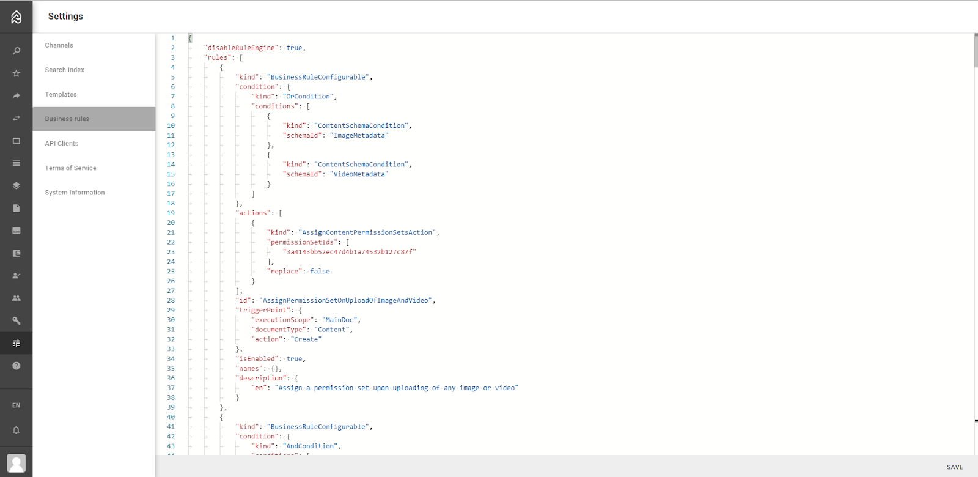Open the stacked layers icon
Screen dimensions: 978x477
(16, 186)
